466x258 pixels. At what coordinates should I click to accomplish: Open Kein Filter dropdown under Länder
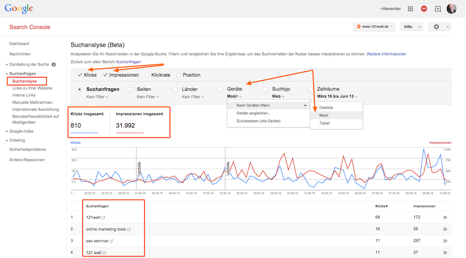[x=193, y=97]
